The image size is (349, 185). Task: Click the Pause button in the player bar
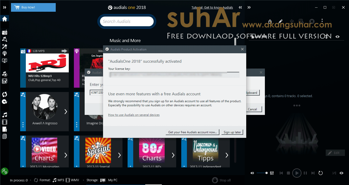pos(305,173)
